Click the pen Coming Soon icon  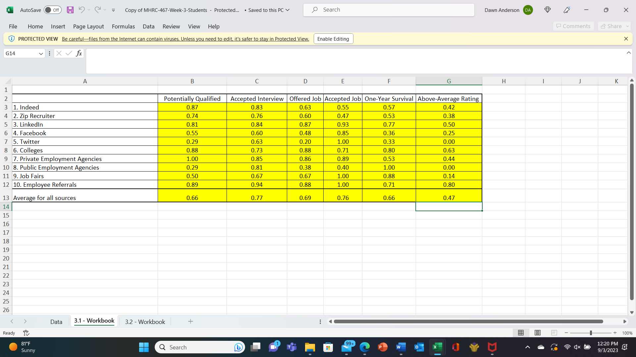pos(567,10)
